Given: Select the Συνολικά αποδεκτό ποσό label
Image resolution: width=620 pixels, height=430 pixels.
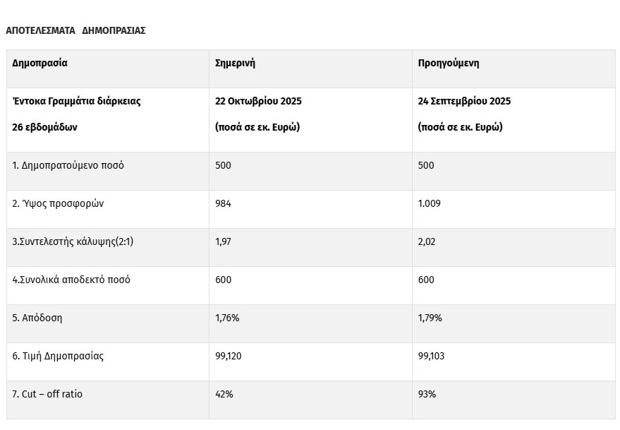Looking at the screenshot, I should pyautogui.click(x=71, y=280).
